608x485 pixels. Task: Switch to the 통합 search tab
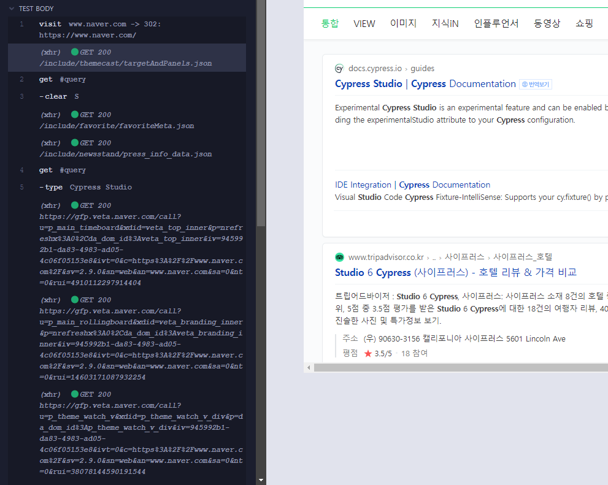[x=329, y=23]
